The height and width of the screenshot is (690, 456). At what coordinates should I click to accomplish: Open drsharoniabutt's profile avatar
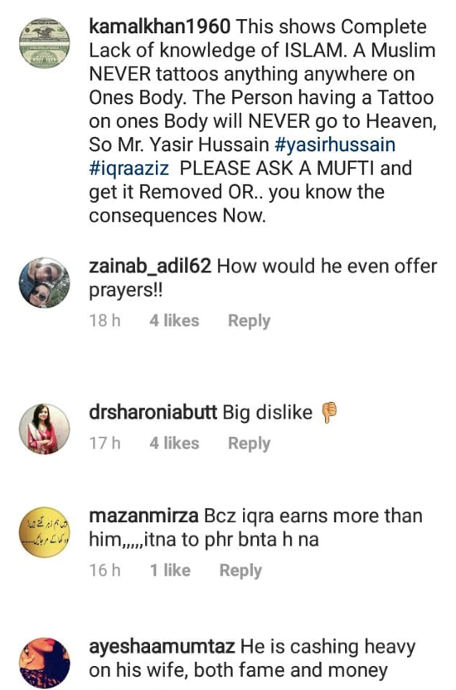click(x=45, y=428)
